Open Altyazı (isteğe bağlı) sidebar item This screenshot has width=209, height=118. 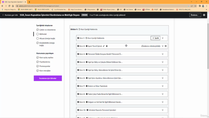[x=47, y=38]
